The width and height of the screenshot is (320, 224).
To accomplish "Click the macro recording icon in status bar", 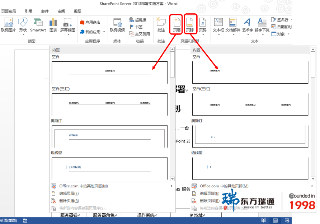I will pos(25,220).
